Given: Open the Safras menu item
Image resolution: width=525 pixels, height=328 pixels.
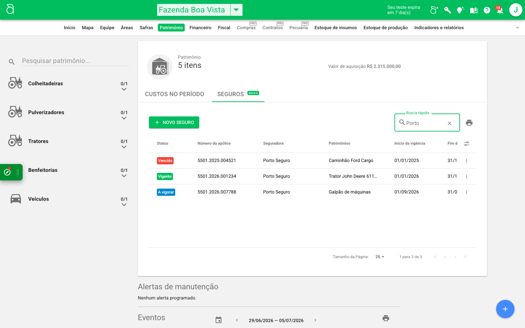Looking at the screenshot, I should 146,28.
